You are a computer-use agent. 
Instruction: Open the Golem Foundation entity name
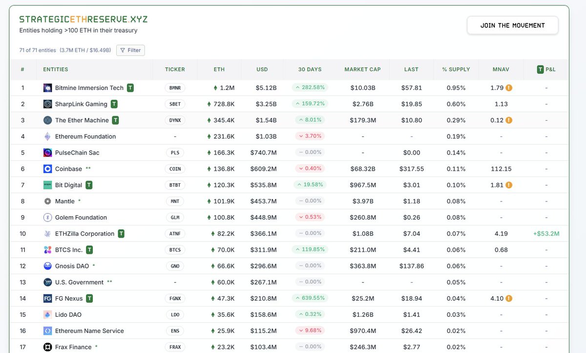coord(81,217)
